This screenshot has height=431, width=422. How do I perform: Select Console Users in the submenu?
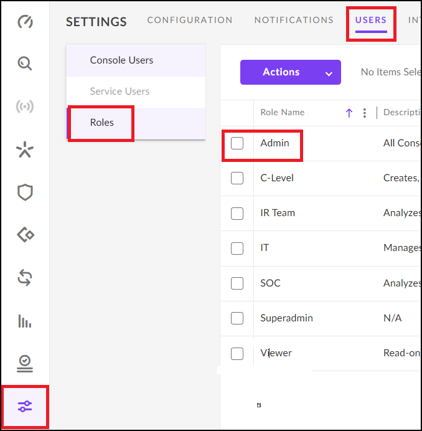point(121,60)
